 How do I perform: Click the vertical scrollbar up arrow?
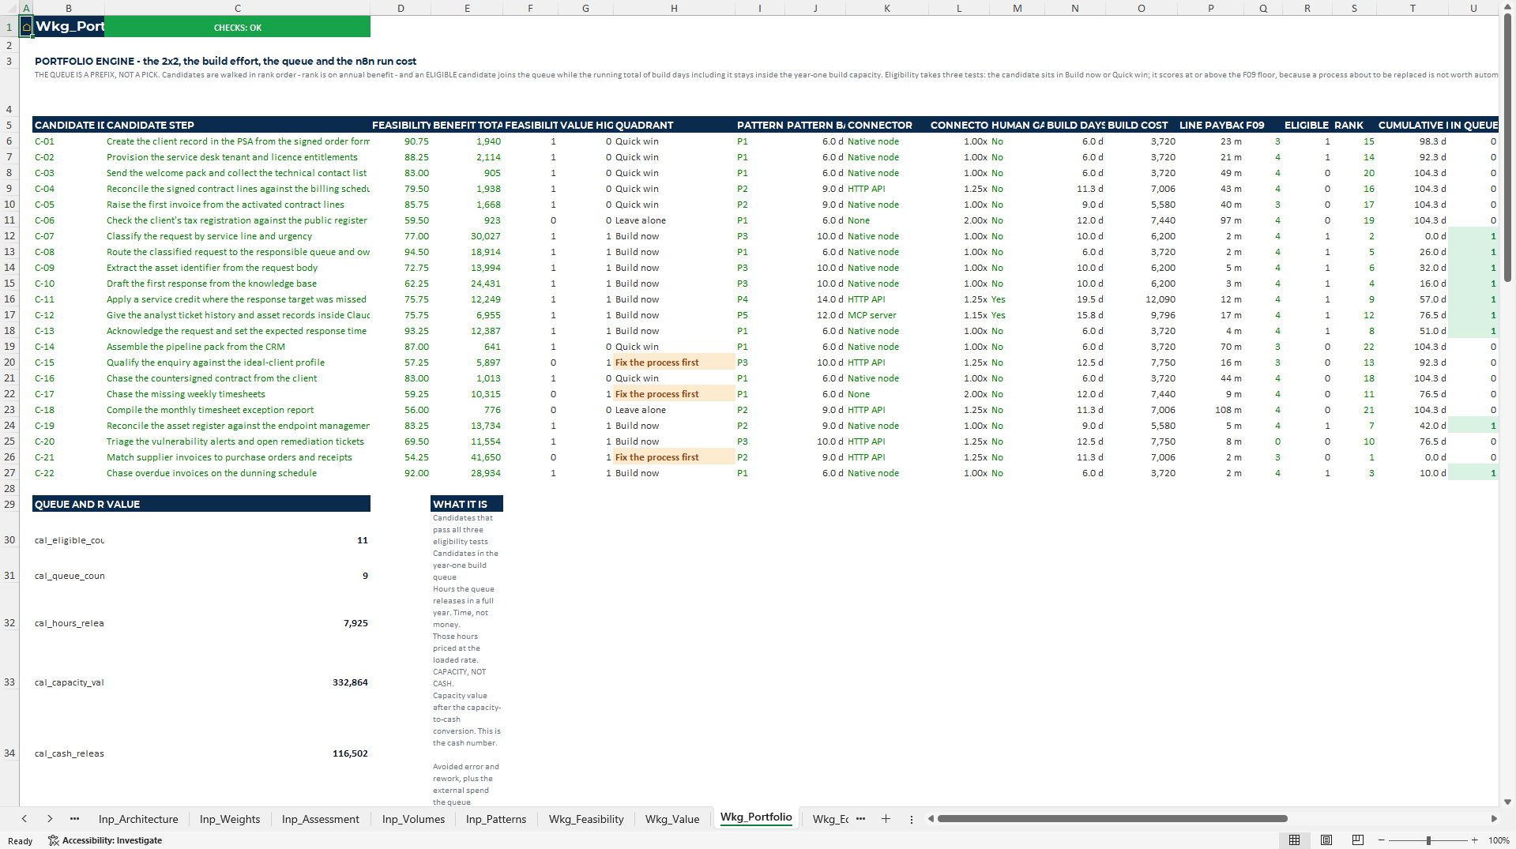coord(1507,8)
